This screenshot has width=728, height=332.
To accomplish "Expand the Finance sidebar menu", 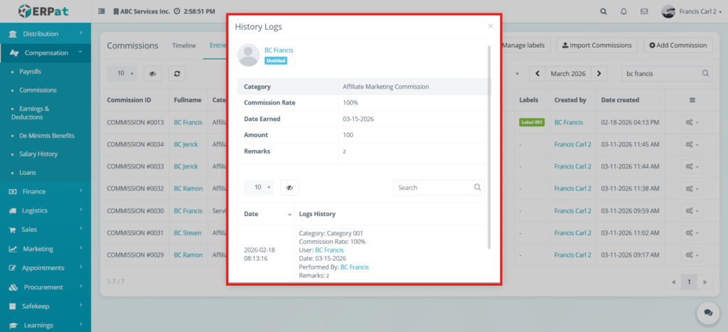I will click(45, 191).
